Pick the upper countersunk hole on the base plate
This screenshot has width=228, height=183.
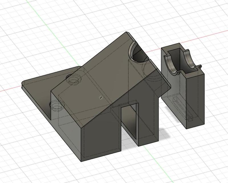74,79
